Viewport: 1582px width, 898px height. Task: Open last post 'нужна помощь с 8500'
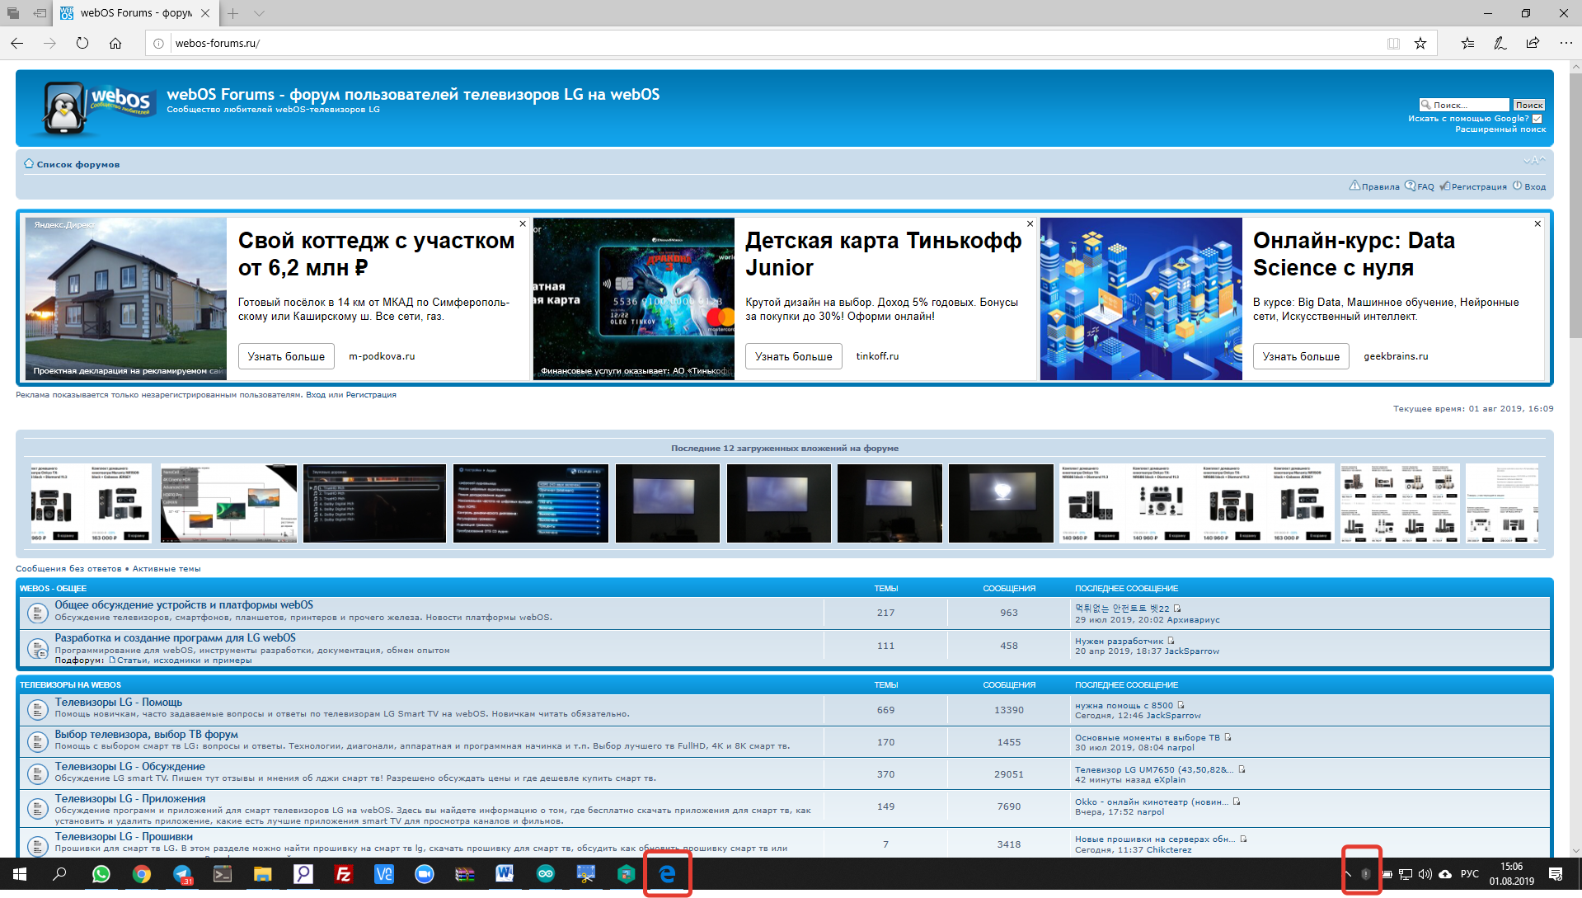pos(1124,706)
